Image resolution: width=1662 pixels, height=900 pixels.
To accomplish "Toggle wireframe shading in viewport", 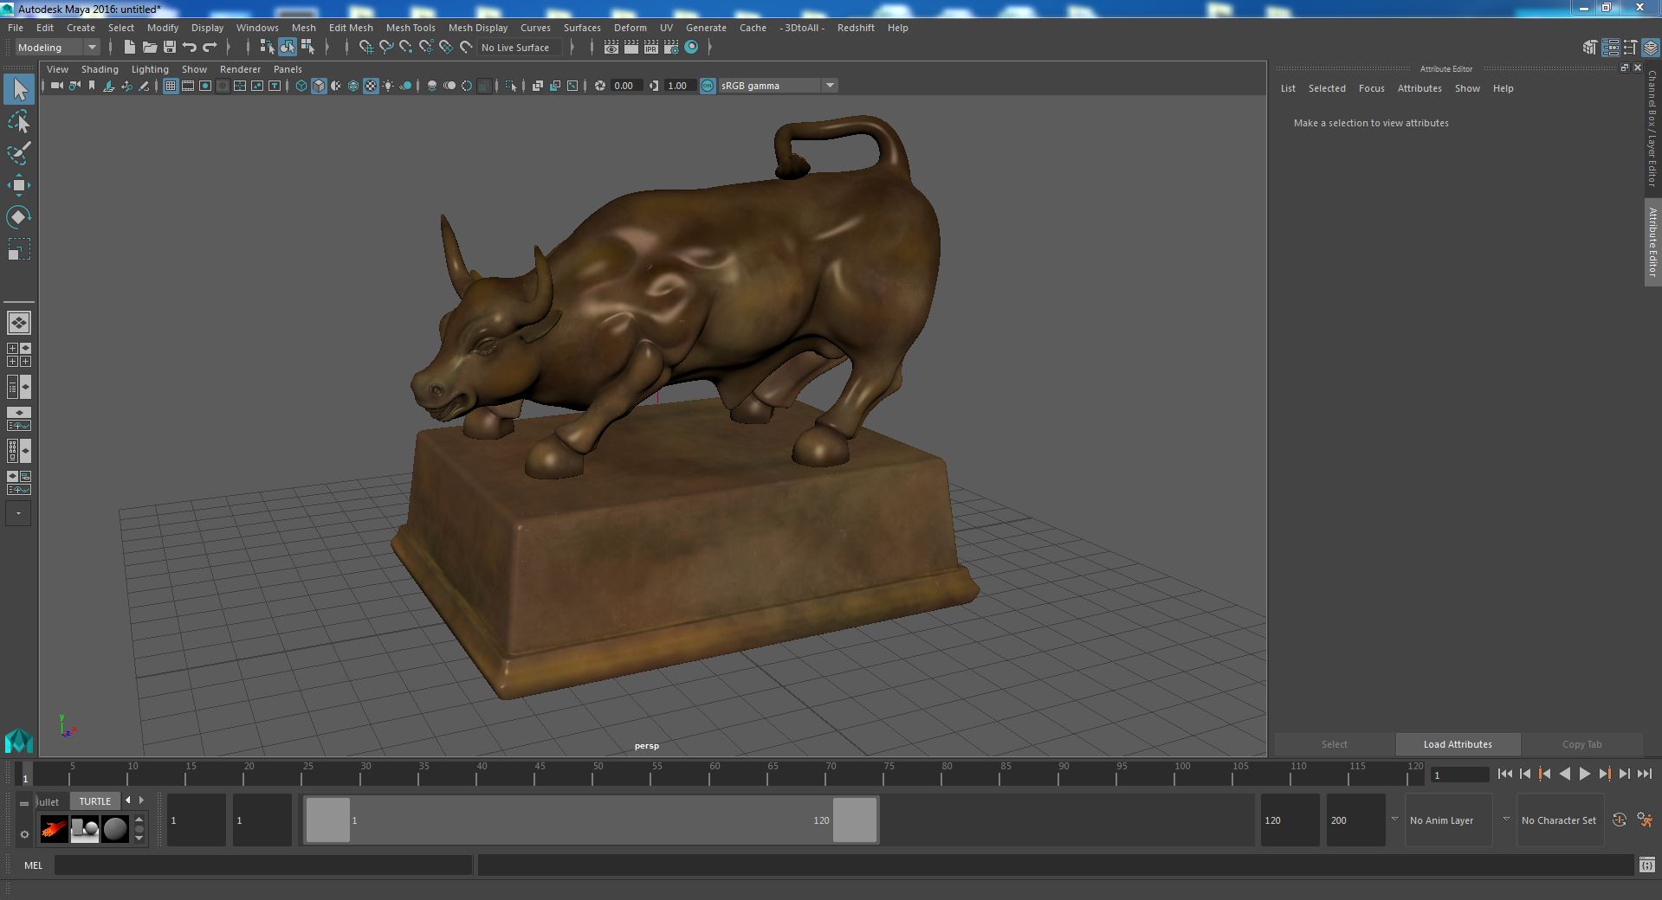I will [x=301, y=86].
